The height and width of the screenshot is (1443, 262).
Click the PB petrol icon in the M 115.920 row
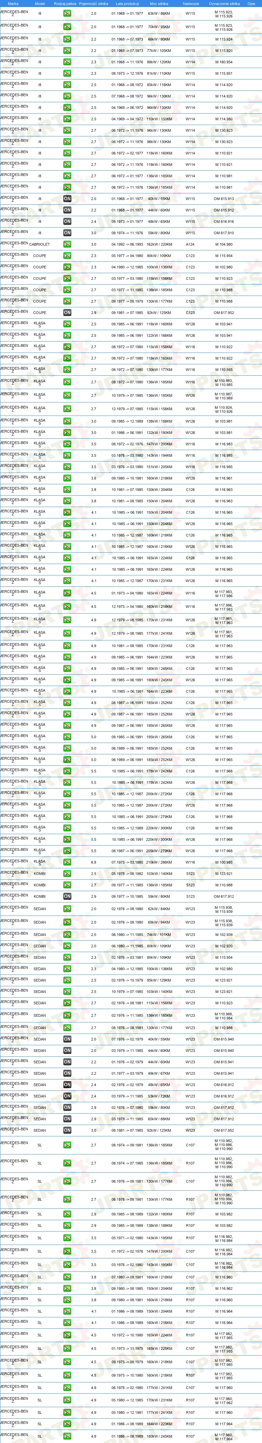point(67,50)
